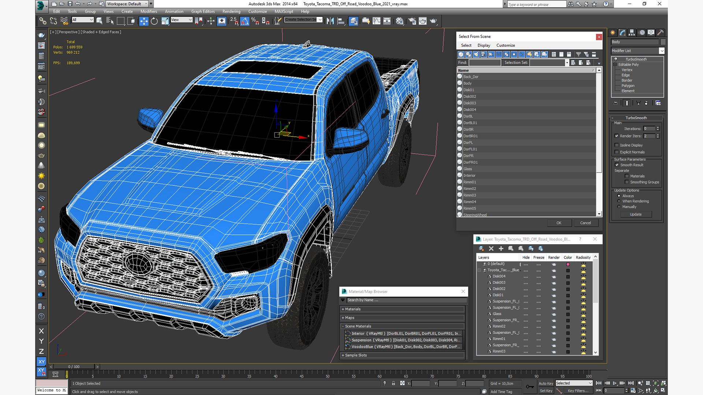This screenshot has height=395, width=703.
Task: Click color swatch of 0 (default) layer
Action: point(568,264)
